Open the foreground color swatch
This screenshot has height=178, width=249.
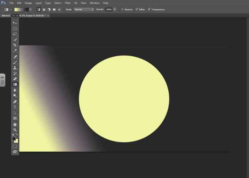click(x=14, y=139)
